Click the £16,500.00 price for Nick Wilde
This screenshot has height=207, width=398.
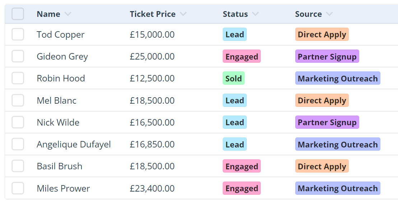pos(152,122)
